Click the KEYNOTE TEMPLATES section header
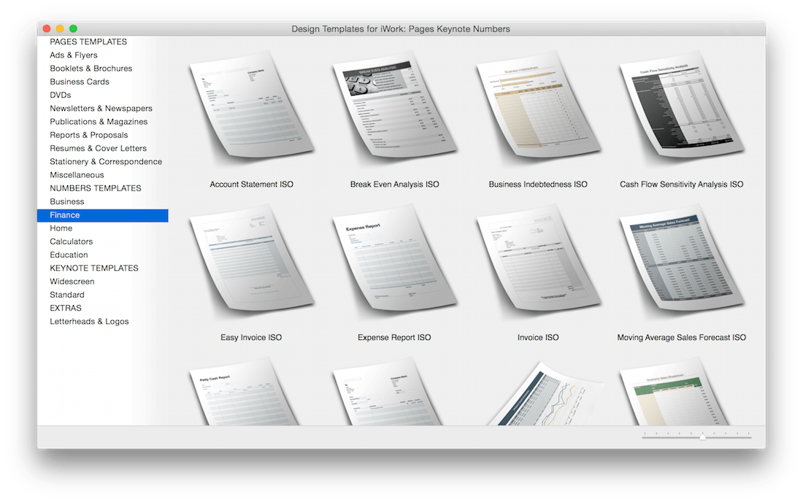 pyautogui.click(x=93, y=268)
